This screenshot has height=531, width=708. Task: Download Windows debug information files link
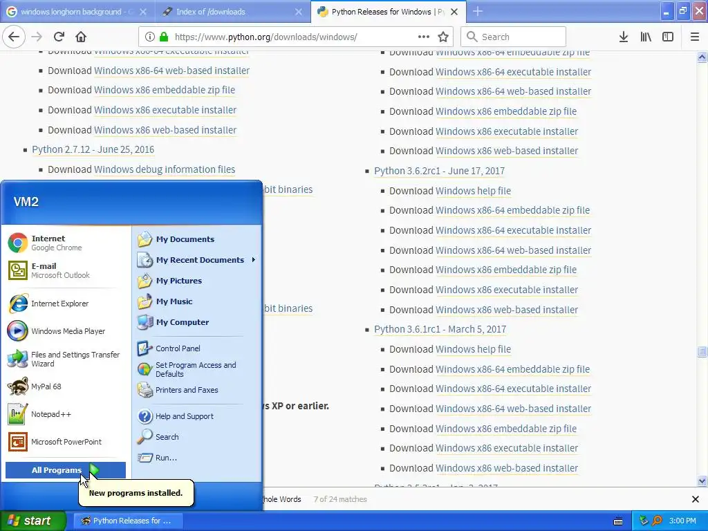(x=165, y=169)
